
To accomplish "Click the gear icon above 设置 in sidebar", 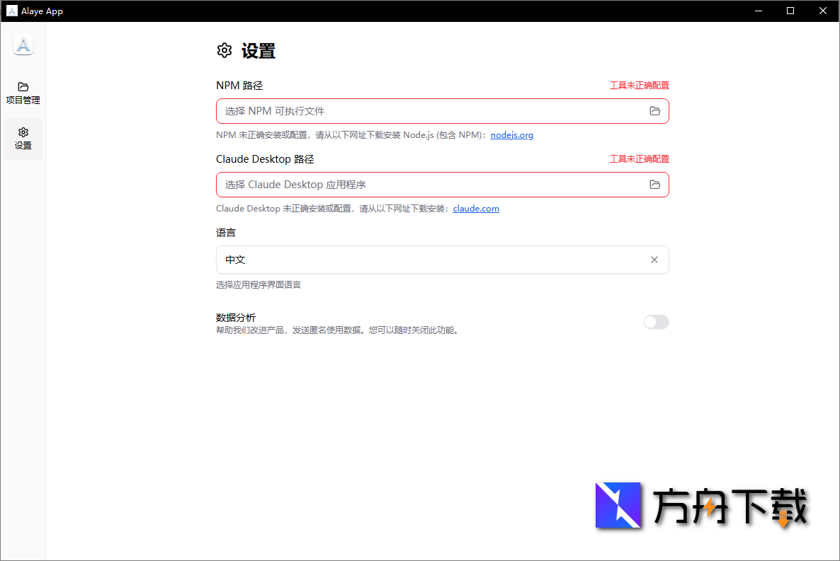I will [x=23, y=132].
